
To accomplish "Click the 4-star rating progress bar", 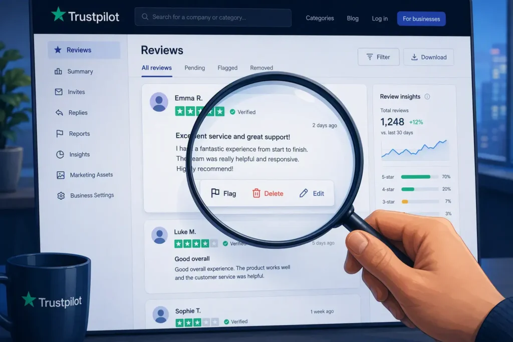I will tap(420, 189).
